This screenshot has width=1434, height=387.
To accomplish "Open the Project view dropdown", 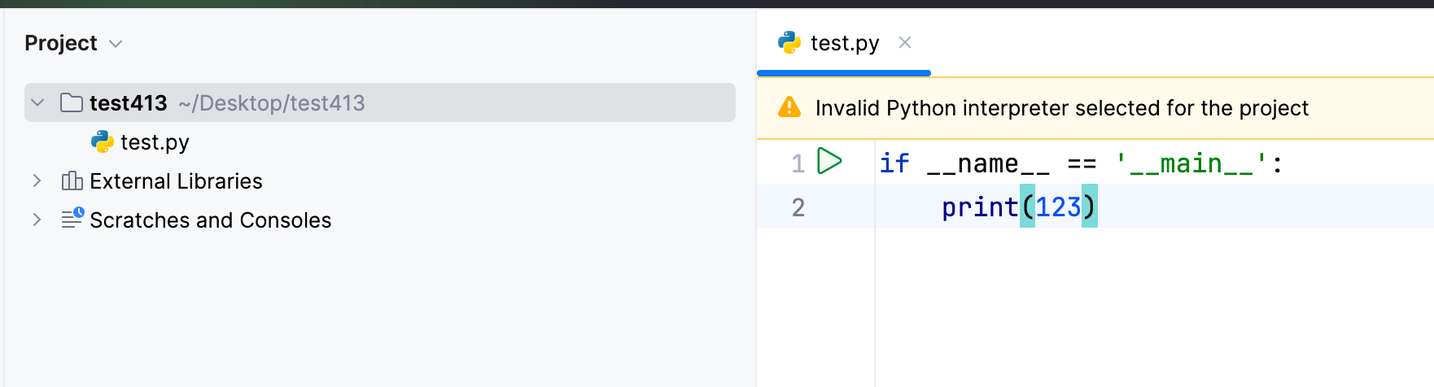I will (116, 44).
